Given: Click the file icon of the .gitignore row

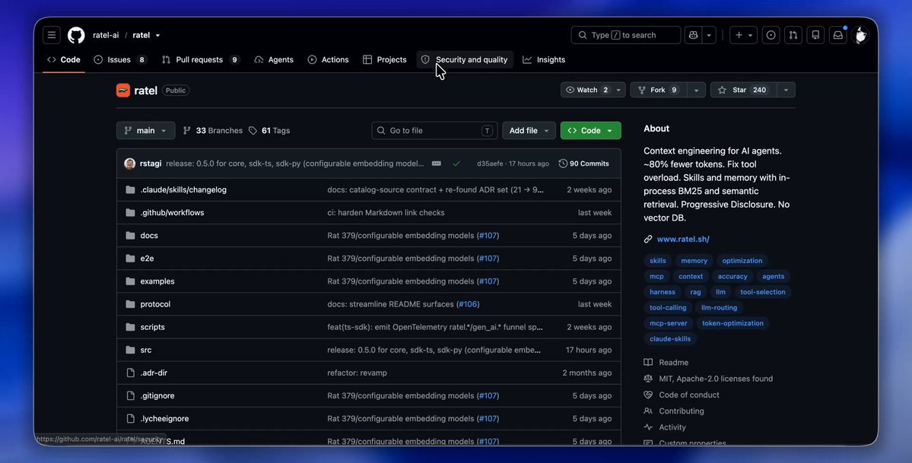Looking at the screenshot, I should click(130, 395).
